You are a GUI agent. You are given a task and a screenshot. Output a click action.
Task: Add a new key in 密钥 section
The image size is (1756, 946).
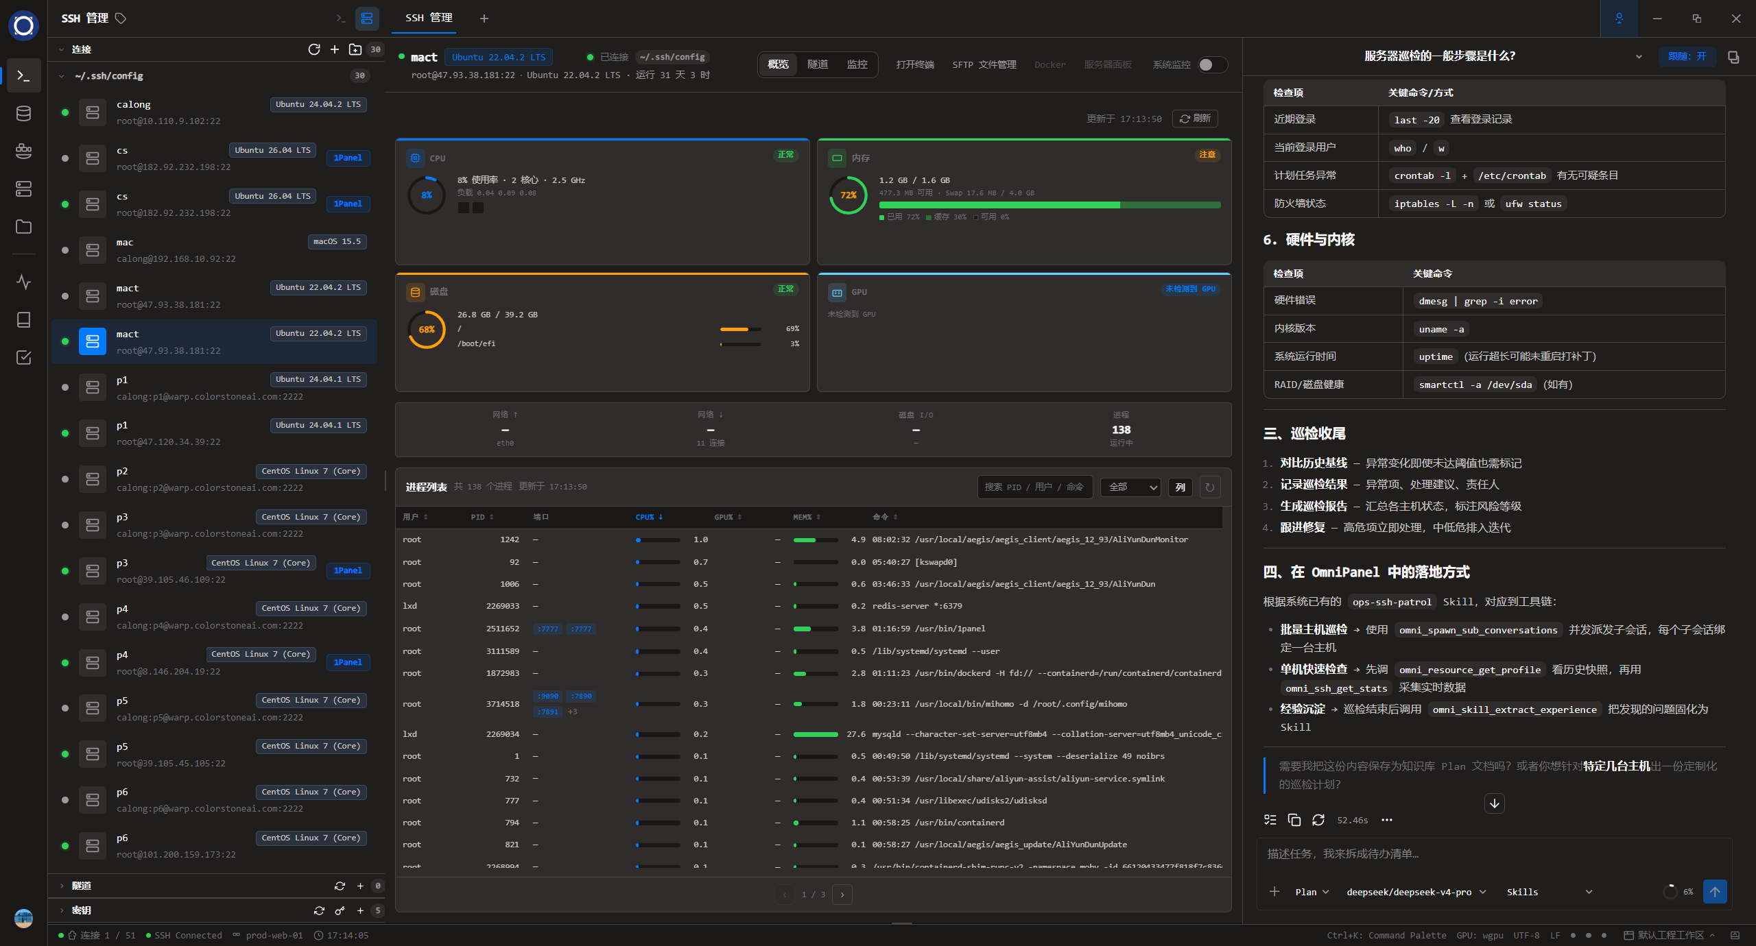point(360,910)
